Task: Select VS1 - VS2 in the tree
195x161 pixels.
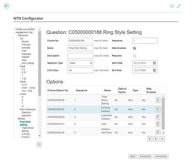Action: click(x=27, y=91)
